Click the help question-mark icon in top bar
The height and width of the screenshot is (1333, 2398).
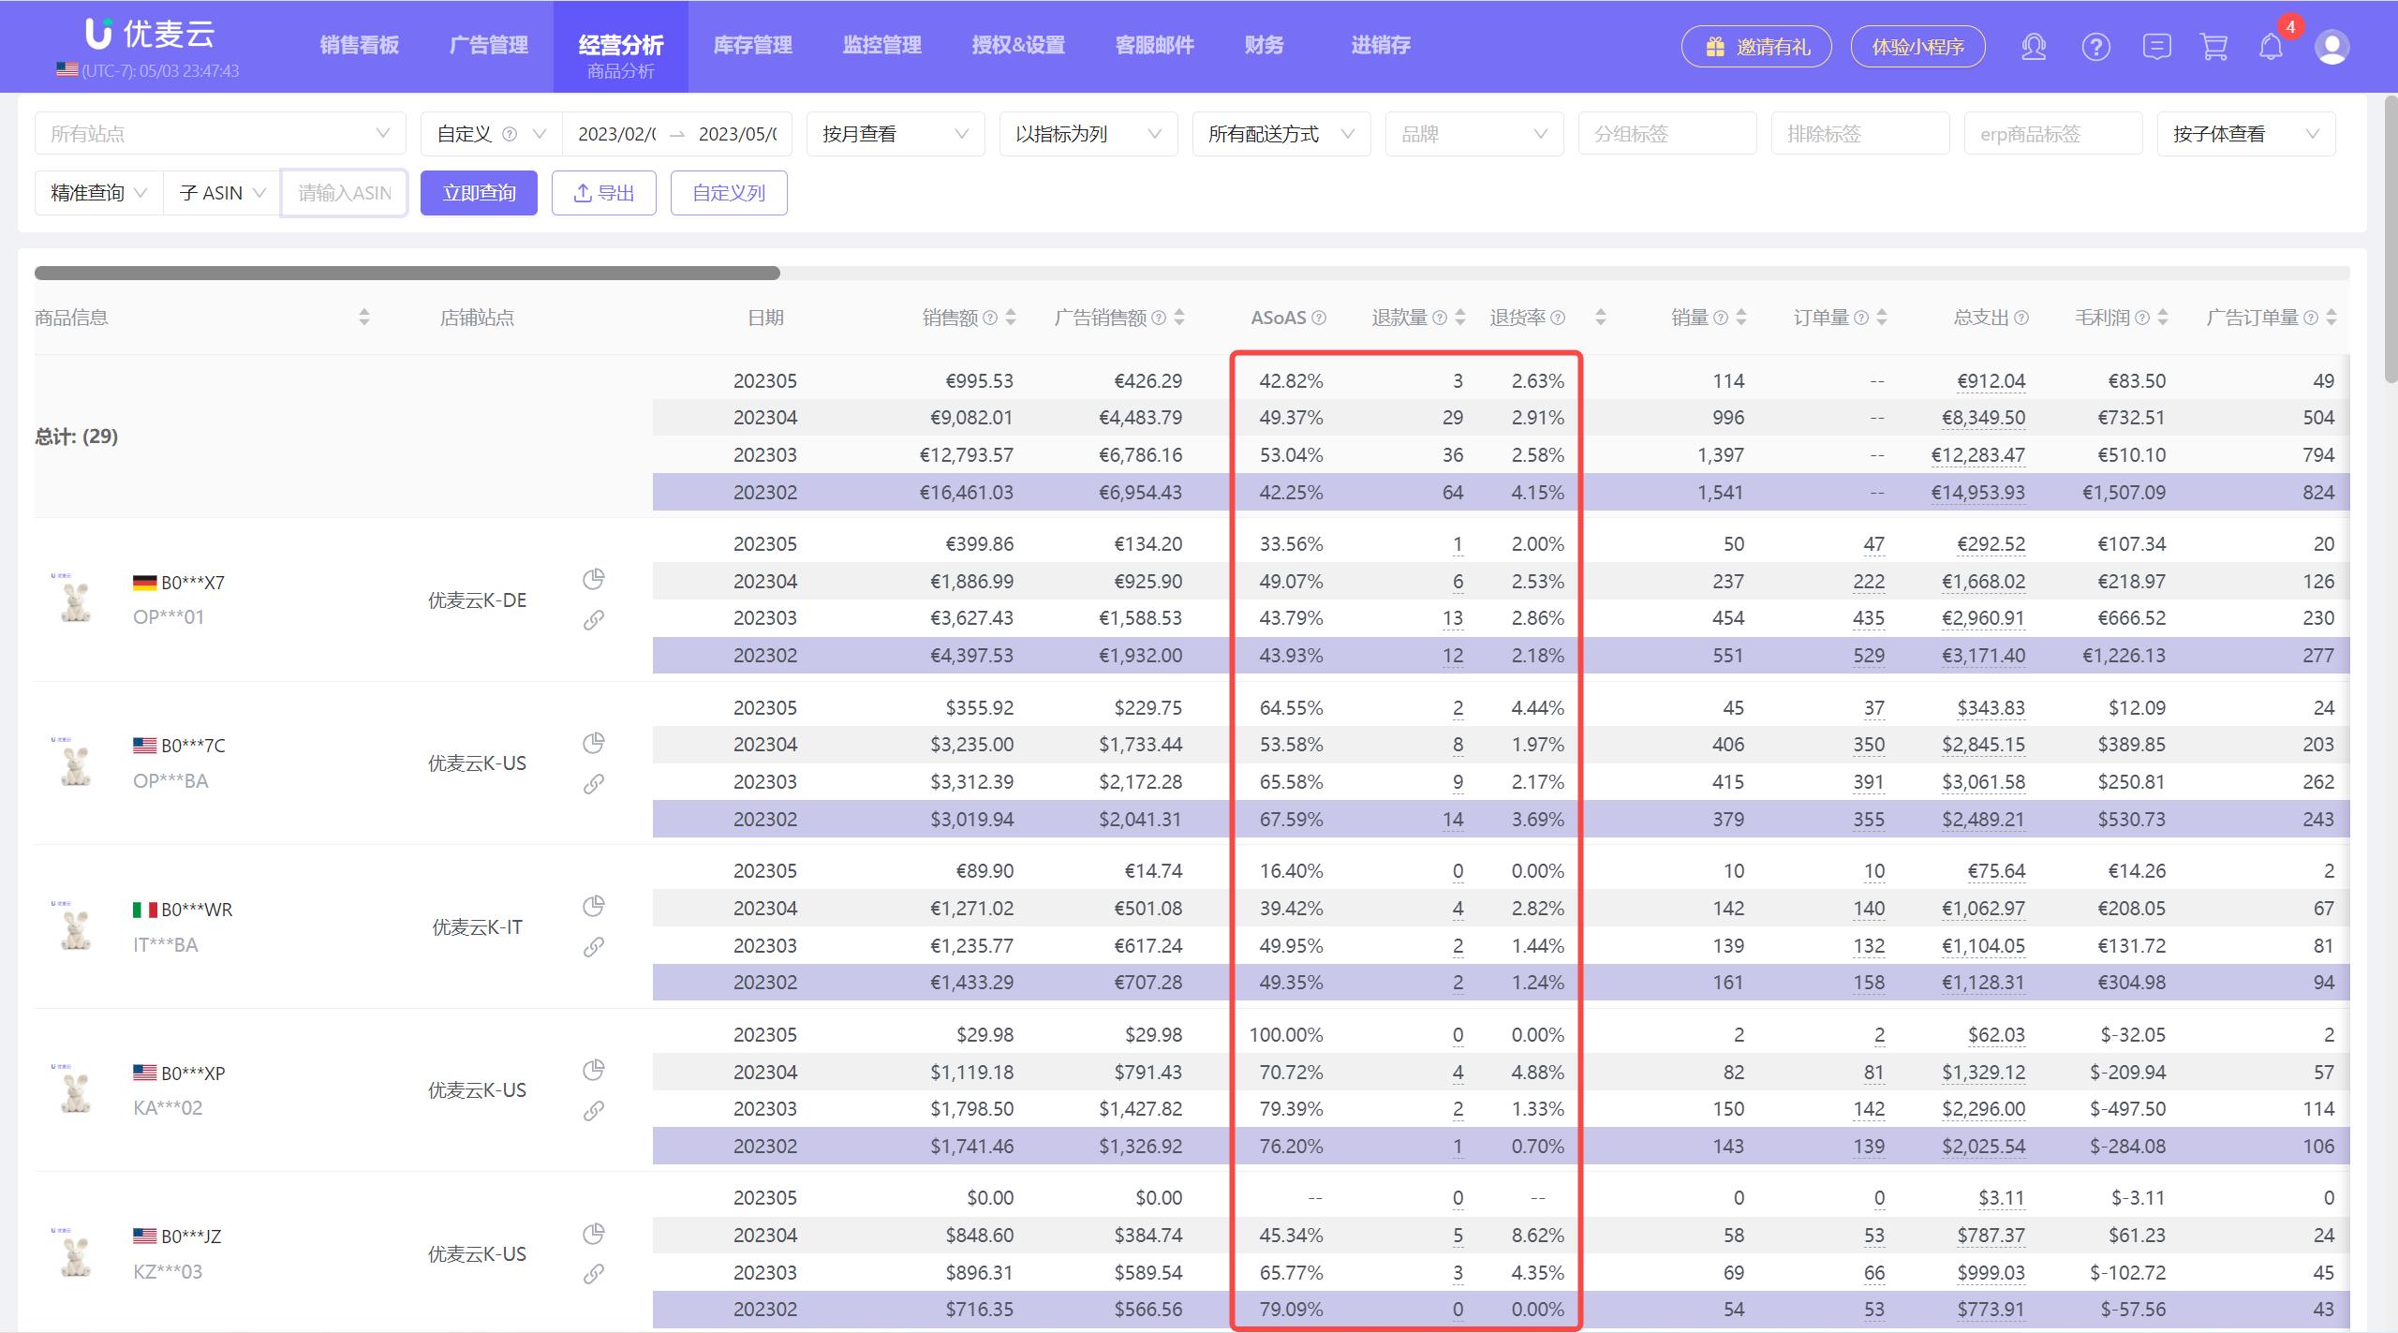tap(2095, 47)
